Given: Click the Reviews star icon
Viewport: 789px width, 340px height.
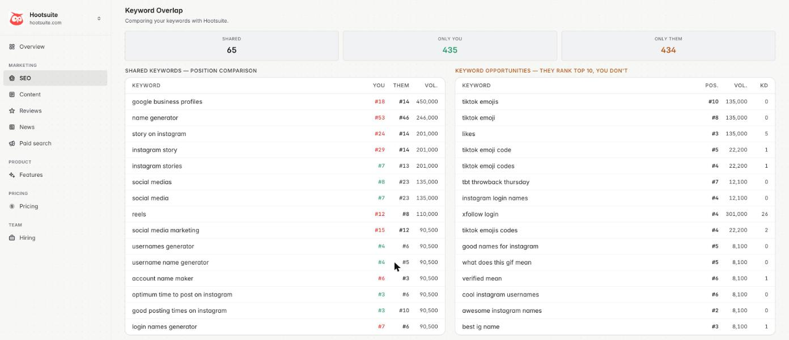Looking at the screenshot, I should tap(12, 111).
